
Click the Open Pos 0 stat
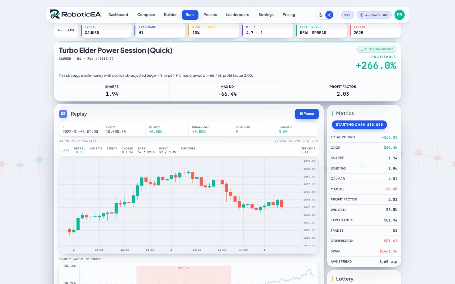(x=253, y=129)
